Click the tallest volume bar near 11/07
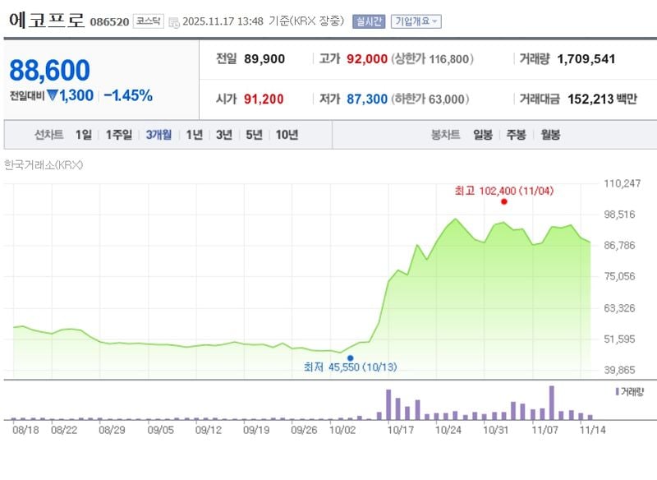The height and width of the screenshot is (480, 657). point(552,403)
